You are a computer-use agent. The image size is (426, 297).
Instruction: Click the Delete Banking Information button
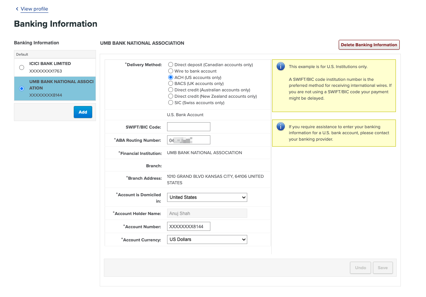(x=369, y=45)
